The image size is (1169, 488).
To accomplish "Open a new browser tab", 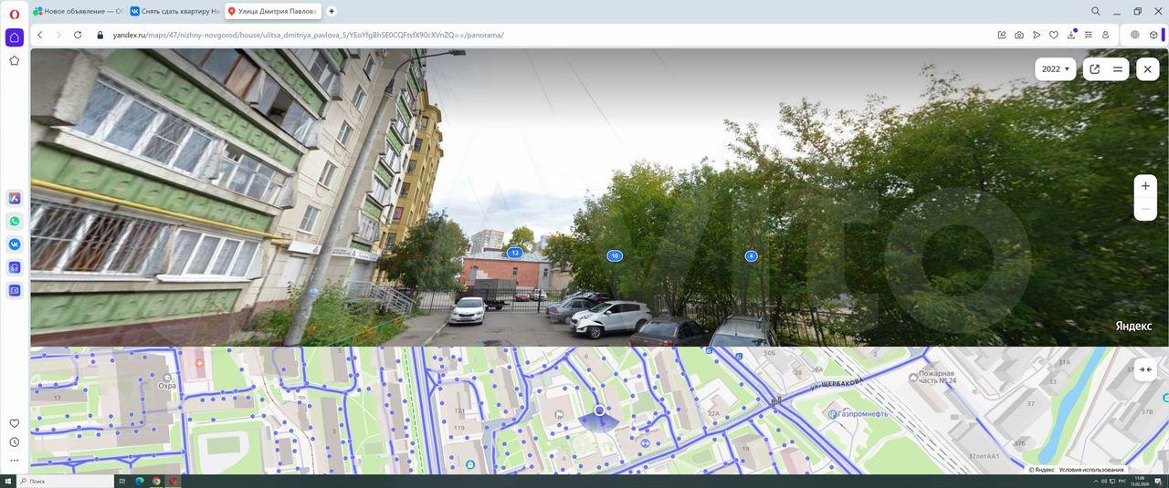I will click(332, 11).
